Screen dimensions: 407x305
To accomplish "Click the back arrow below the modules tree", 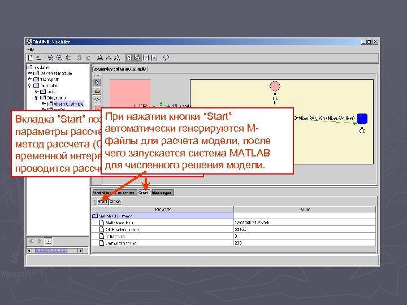I will [31, 241].
